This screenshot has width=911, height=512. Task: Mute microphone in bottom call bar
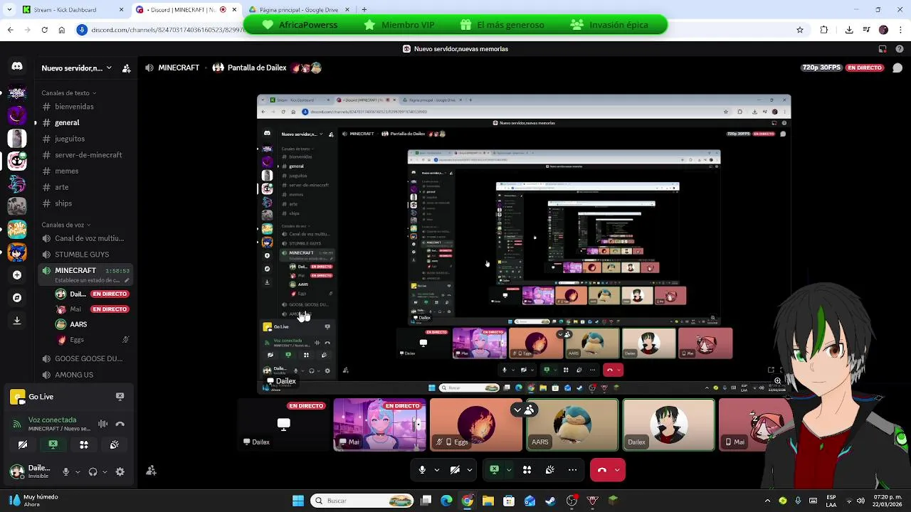pos(422,470)
